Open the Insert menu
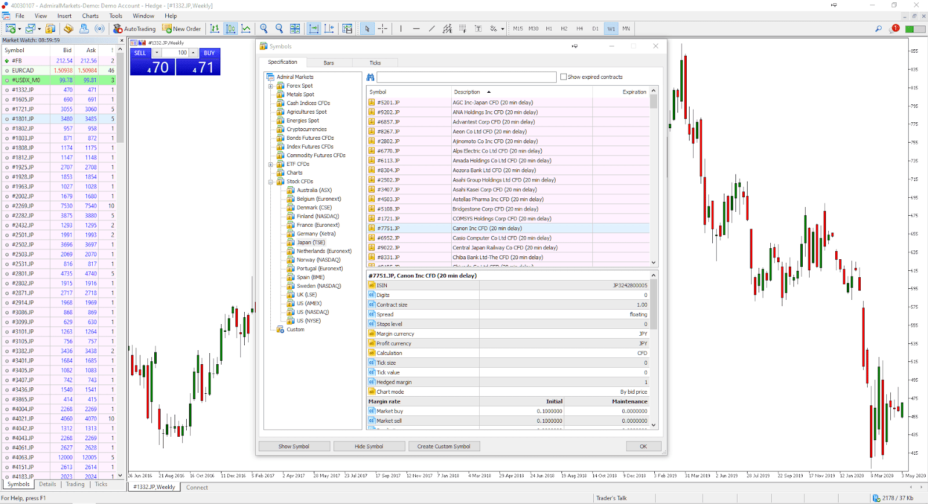Image resolution: width=928 pixels, height=504 pixels. pyautogui.click(x=64, y=16)
